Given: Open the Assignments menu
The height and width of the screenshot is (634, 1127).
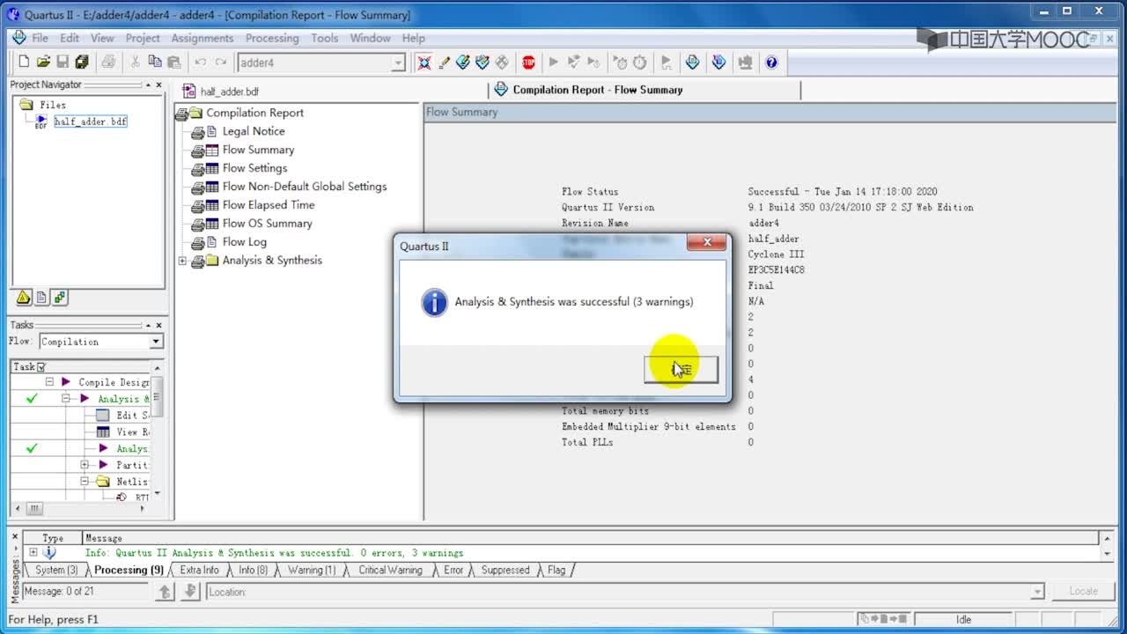Looking at the screenshot, I should pyautogui.click(x=203, y=38).
